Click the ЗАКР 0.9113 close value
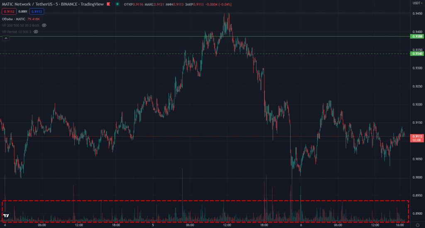This screenshot has height=228, width=425. (194, 4)
